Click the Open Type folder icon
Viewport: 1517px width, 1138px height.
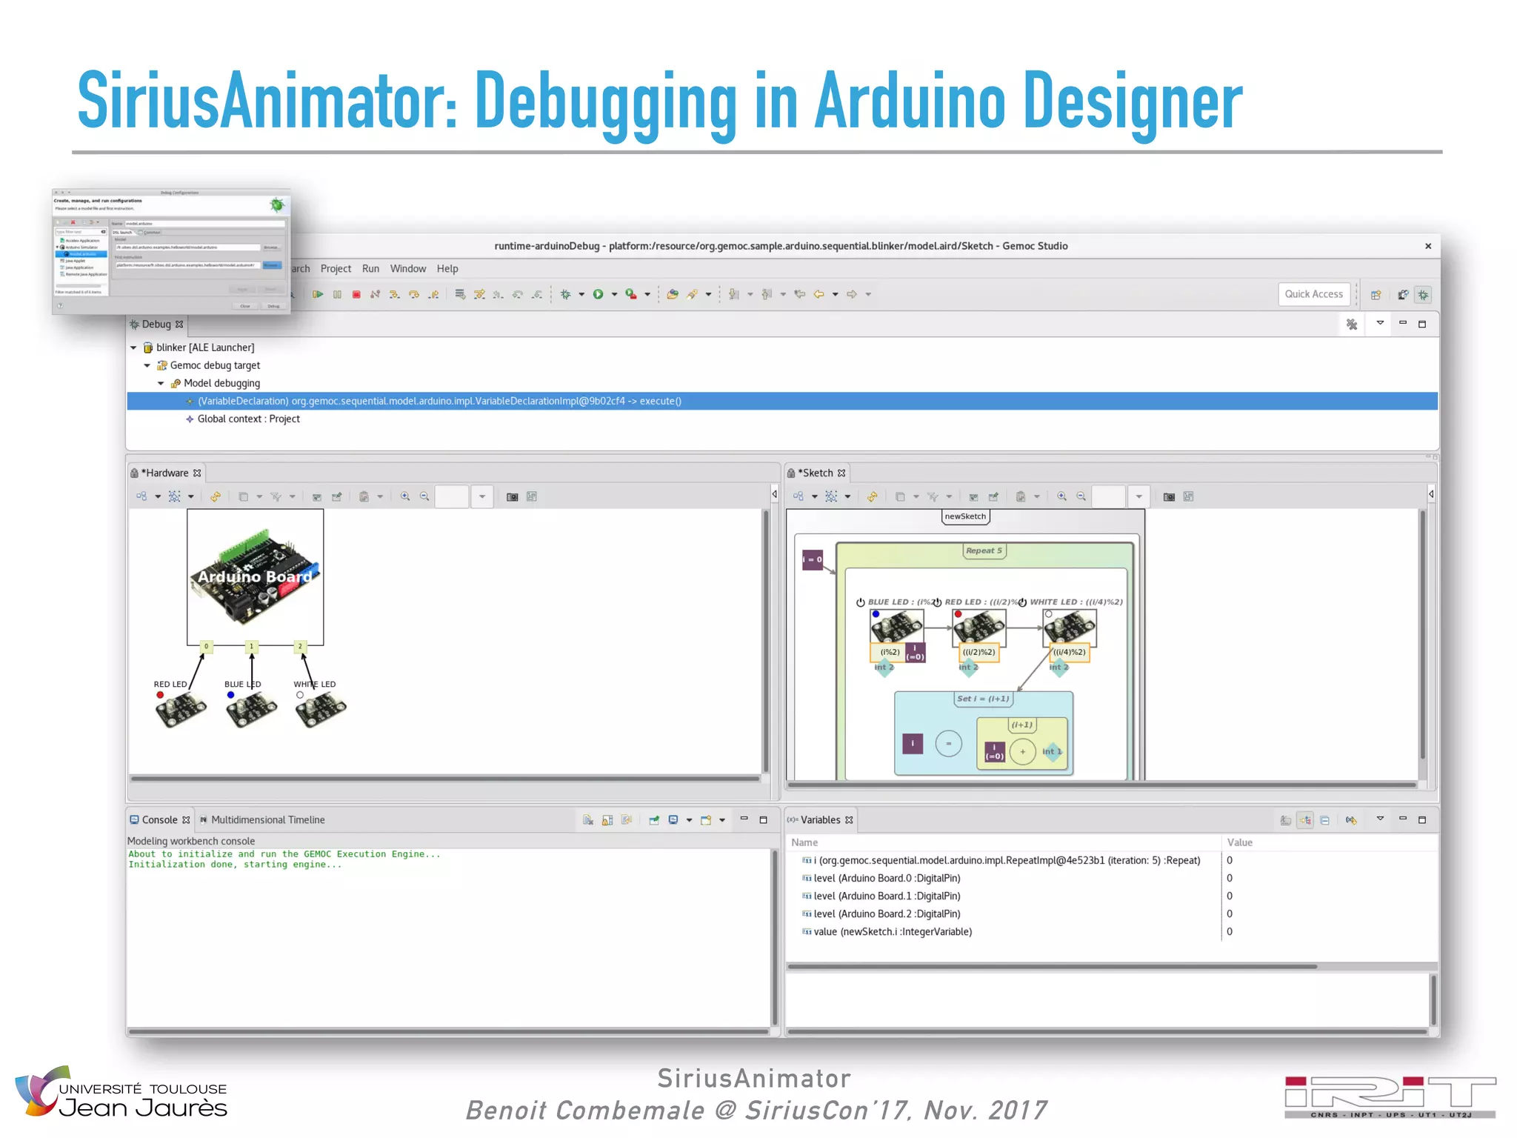coord(673,294)
